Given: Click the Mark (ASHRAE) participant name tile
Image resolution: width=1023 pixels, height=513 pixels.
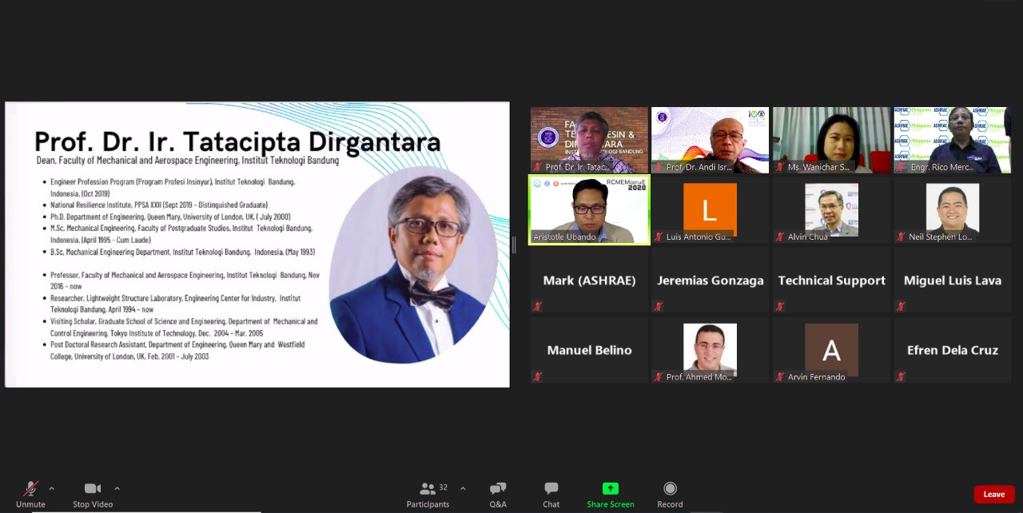Looking at the screenshot, I should (589, 280).
